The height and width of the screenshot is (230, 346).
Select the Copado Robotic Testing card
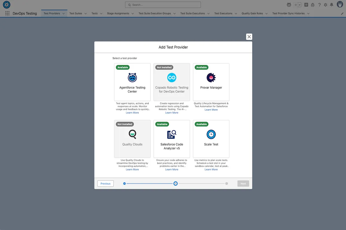(172, 82)
